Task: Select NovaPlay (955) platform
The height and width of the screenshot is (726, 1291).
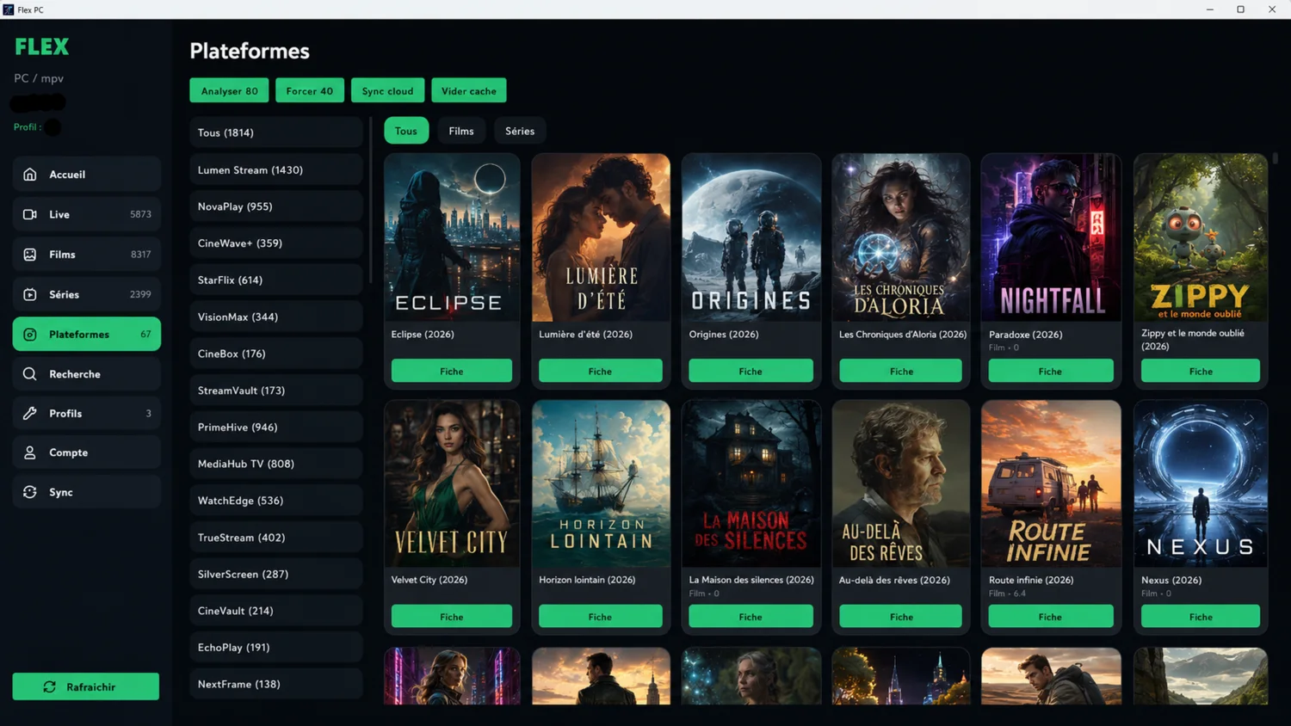Action: coord(276,206)
